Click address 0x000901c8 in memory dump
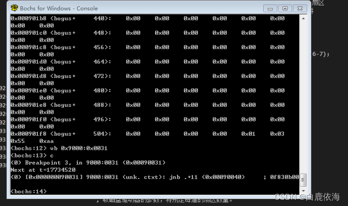 (28, 47)
